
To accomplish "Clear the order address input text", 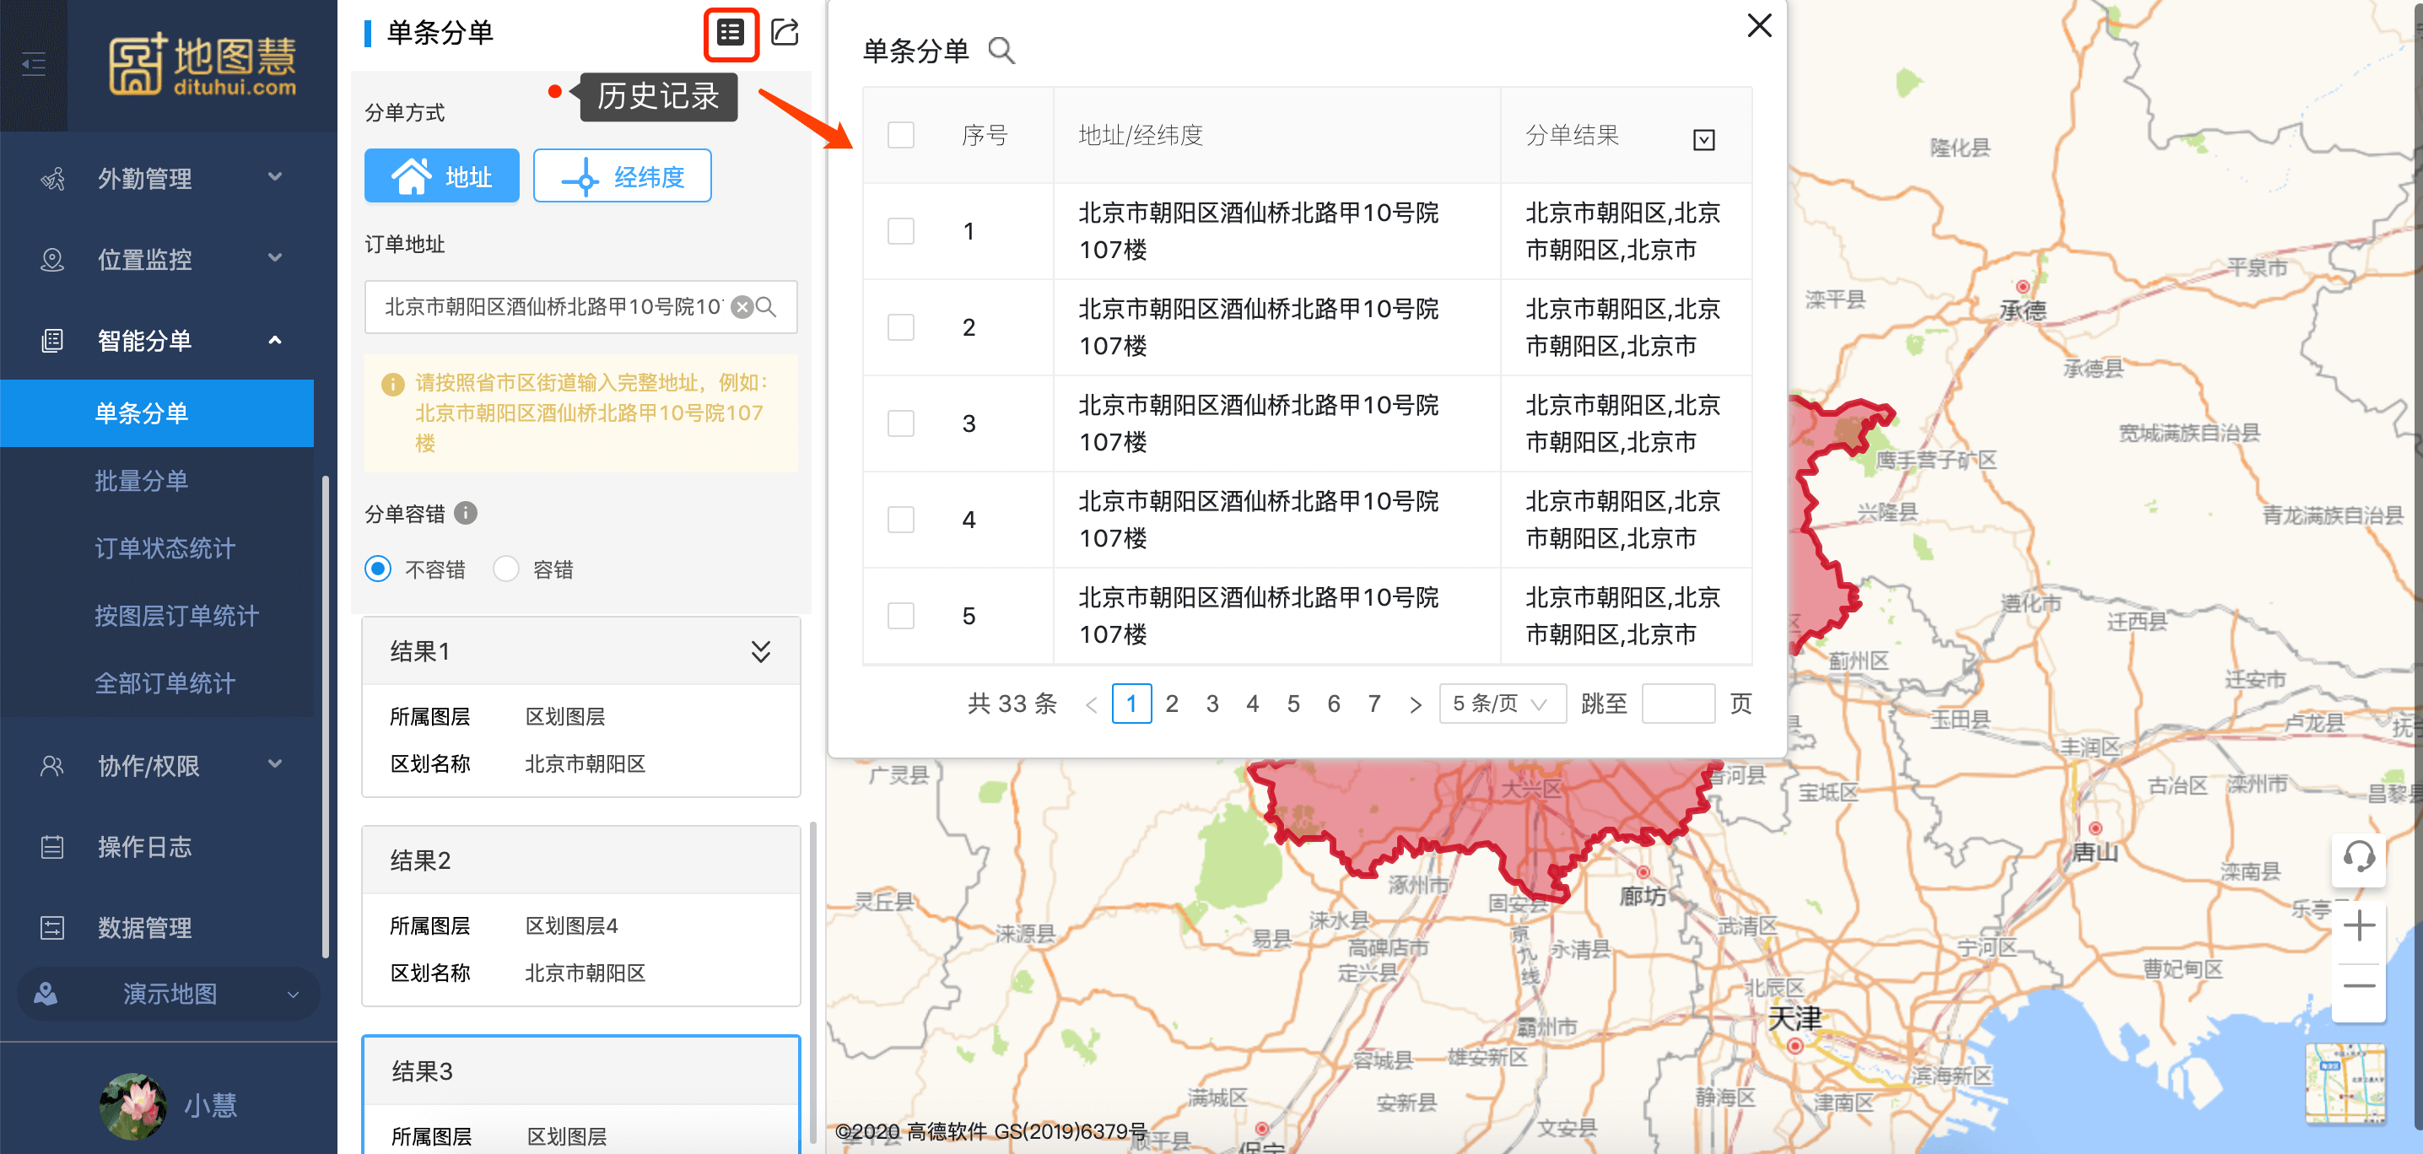I will [742, 306].
